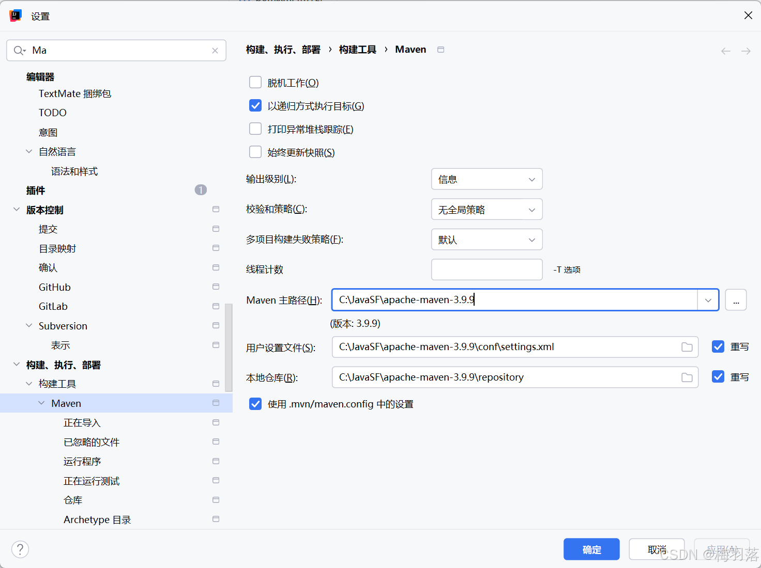Select 语法和样式 in settings tree

click(x=74, y=171)
